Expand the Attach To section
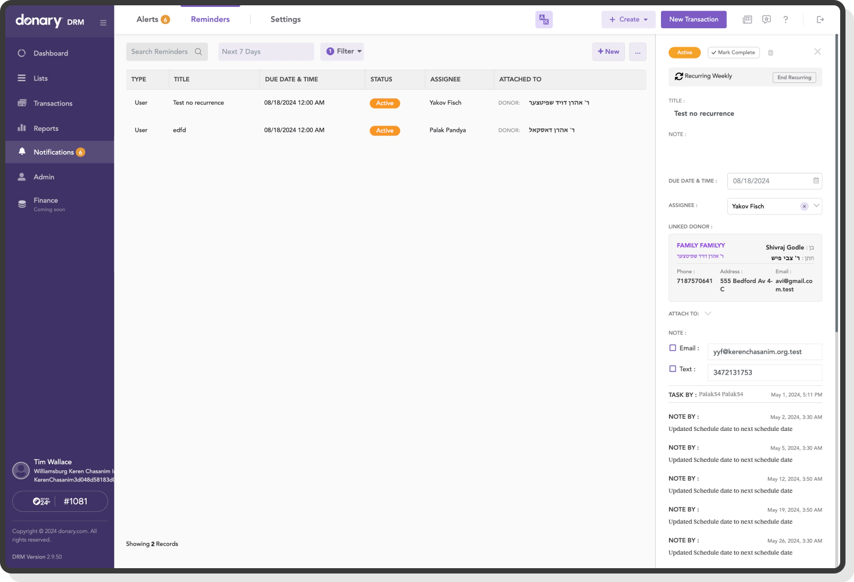This screenshot has height=582, width=854. point(708,313)
